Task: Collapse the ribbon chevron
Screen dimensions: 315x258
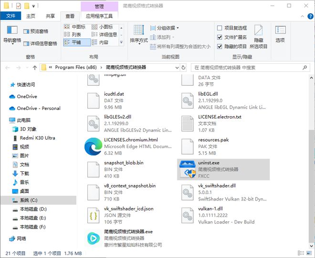Action: coord(302,16)
